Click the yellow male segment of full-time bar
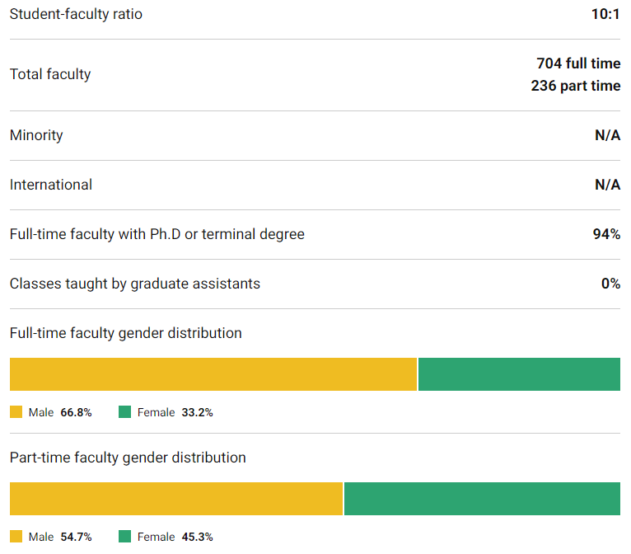 tap(213, 374)
